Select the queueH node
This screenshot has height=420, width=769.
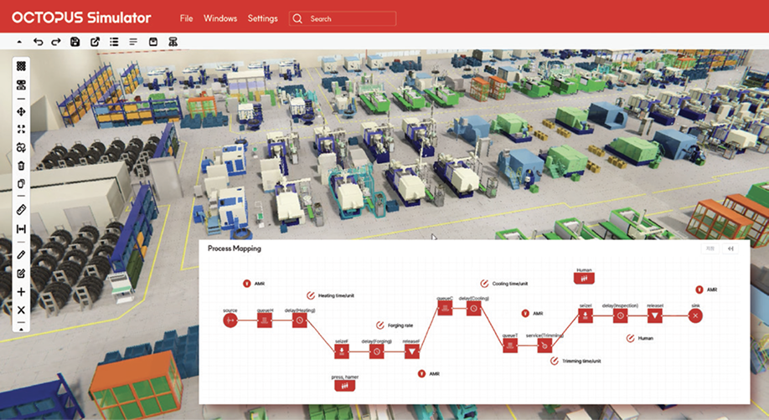pyautogui.click(x=265, y=320)
